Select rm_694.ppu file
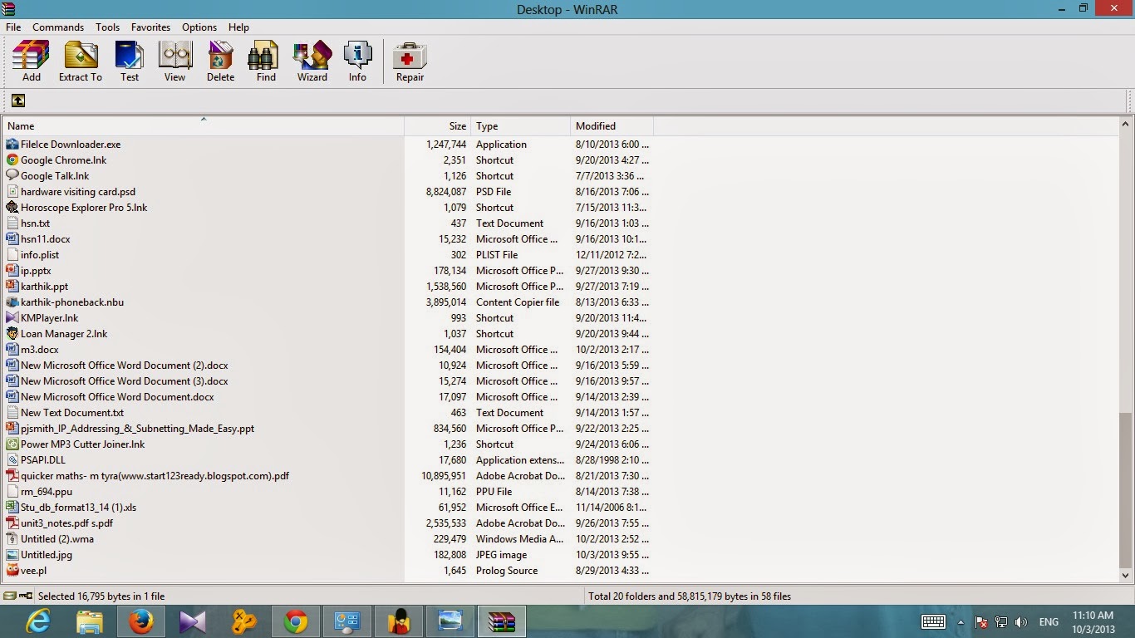This screenshot has height=638, width=1135. tap(47, 492)
